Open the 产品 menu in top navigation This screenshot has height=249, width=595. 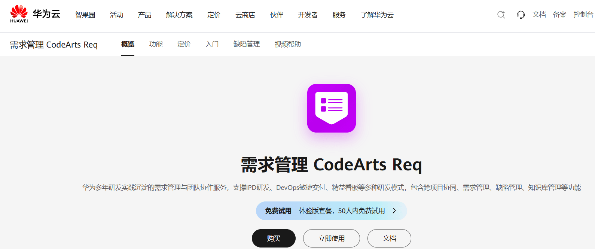point(144,15)
